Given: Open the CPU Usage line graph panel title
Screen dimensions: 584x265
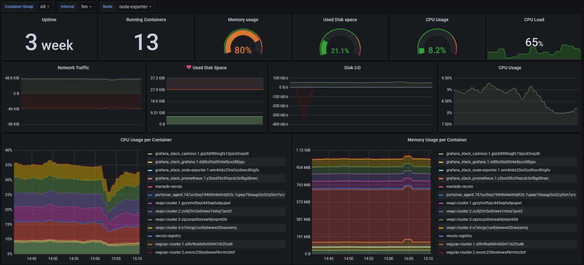Looking at the screenshot, I should 510,68.
